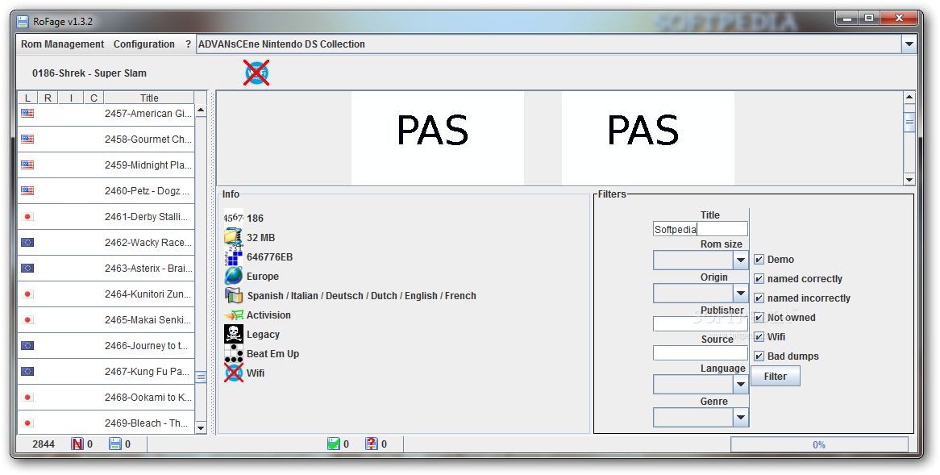The image size is (940, 475).
Task: Select row 2458-Gourmet Ch...
Action: point(106,140)
